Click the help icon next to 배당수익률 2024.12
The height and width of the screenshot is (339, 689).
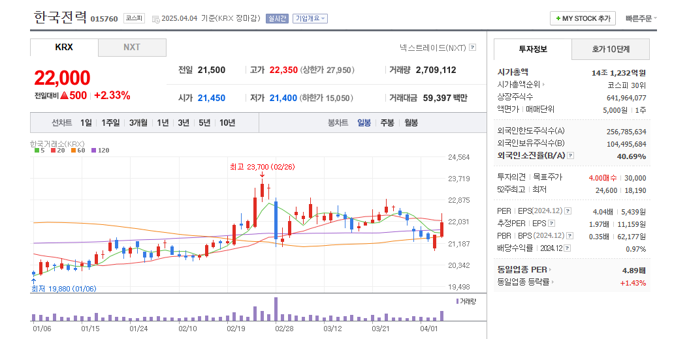(568, 248)
